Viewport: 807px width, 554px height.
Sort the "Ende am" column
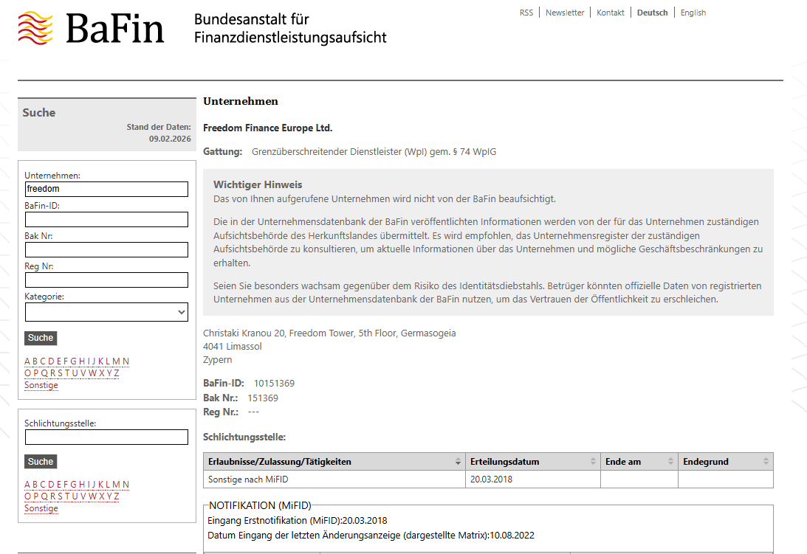point(670,462)
